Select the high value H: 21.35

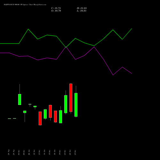click(82, 8)
